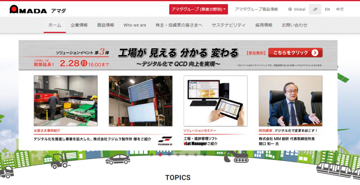The width and height of the screenshot is (360, 185).
Task: Open the アマダグループ商品情報 link
Action: pyautogui.click(x=256, y=9)
